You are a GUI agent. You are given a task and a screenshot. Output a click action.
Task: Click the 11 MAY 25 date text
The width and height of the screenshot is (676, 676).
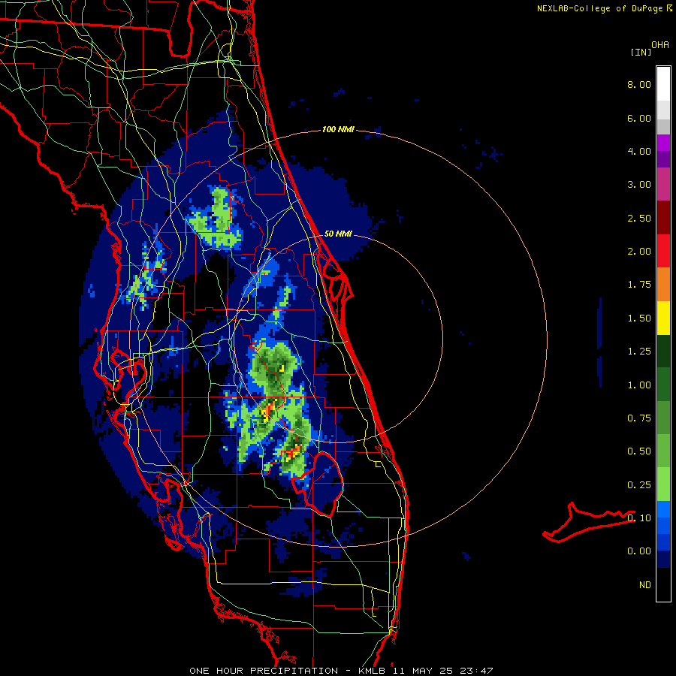coord(421,671)
